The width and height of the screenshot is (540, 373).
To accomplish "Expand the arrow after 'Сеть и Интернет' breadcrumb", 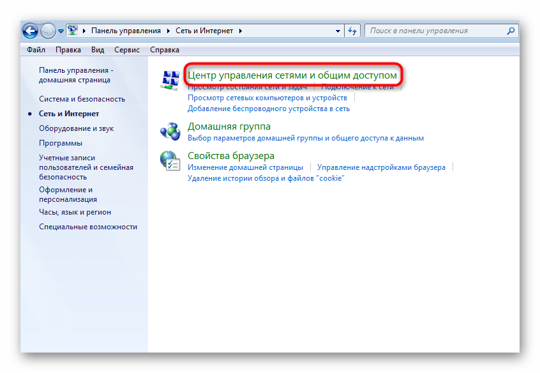I will [x=241, y=31].
